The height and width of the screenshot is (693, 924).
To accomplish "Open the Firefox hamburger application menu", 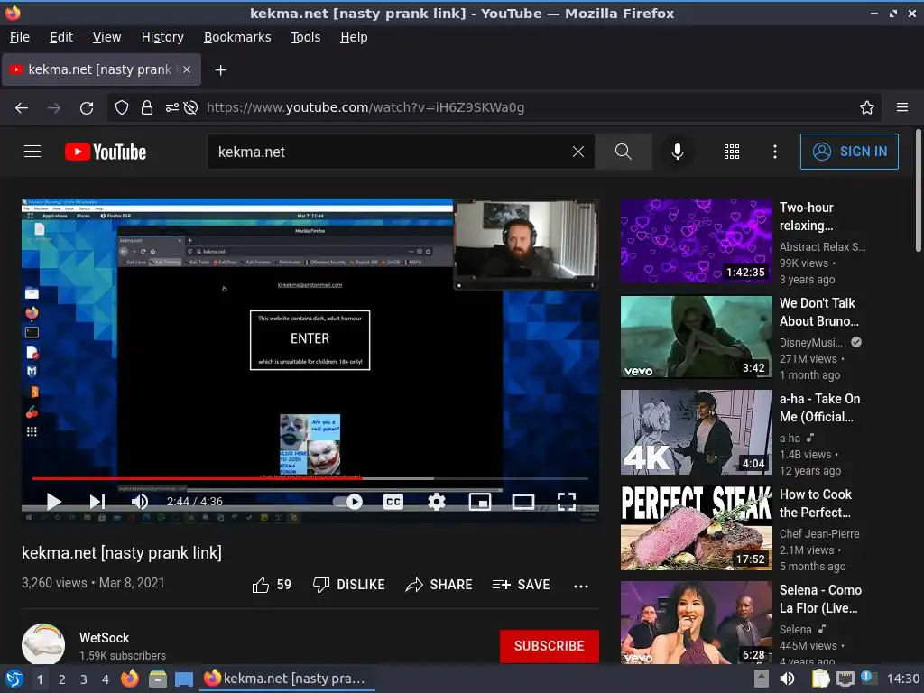I will pyautogui.click(x=902, y=108).
